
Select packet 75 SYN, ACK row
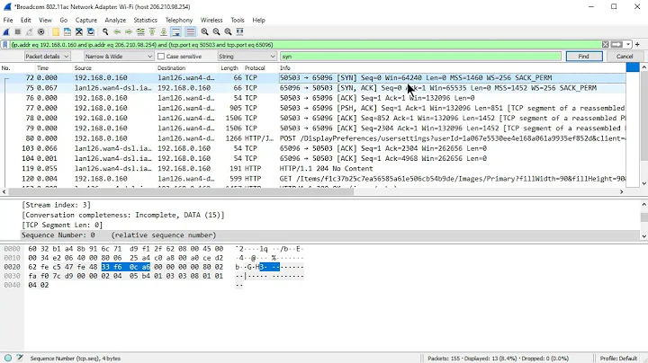tap(313, 88)
